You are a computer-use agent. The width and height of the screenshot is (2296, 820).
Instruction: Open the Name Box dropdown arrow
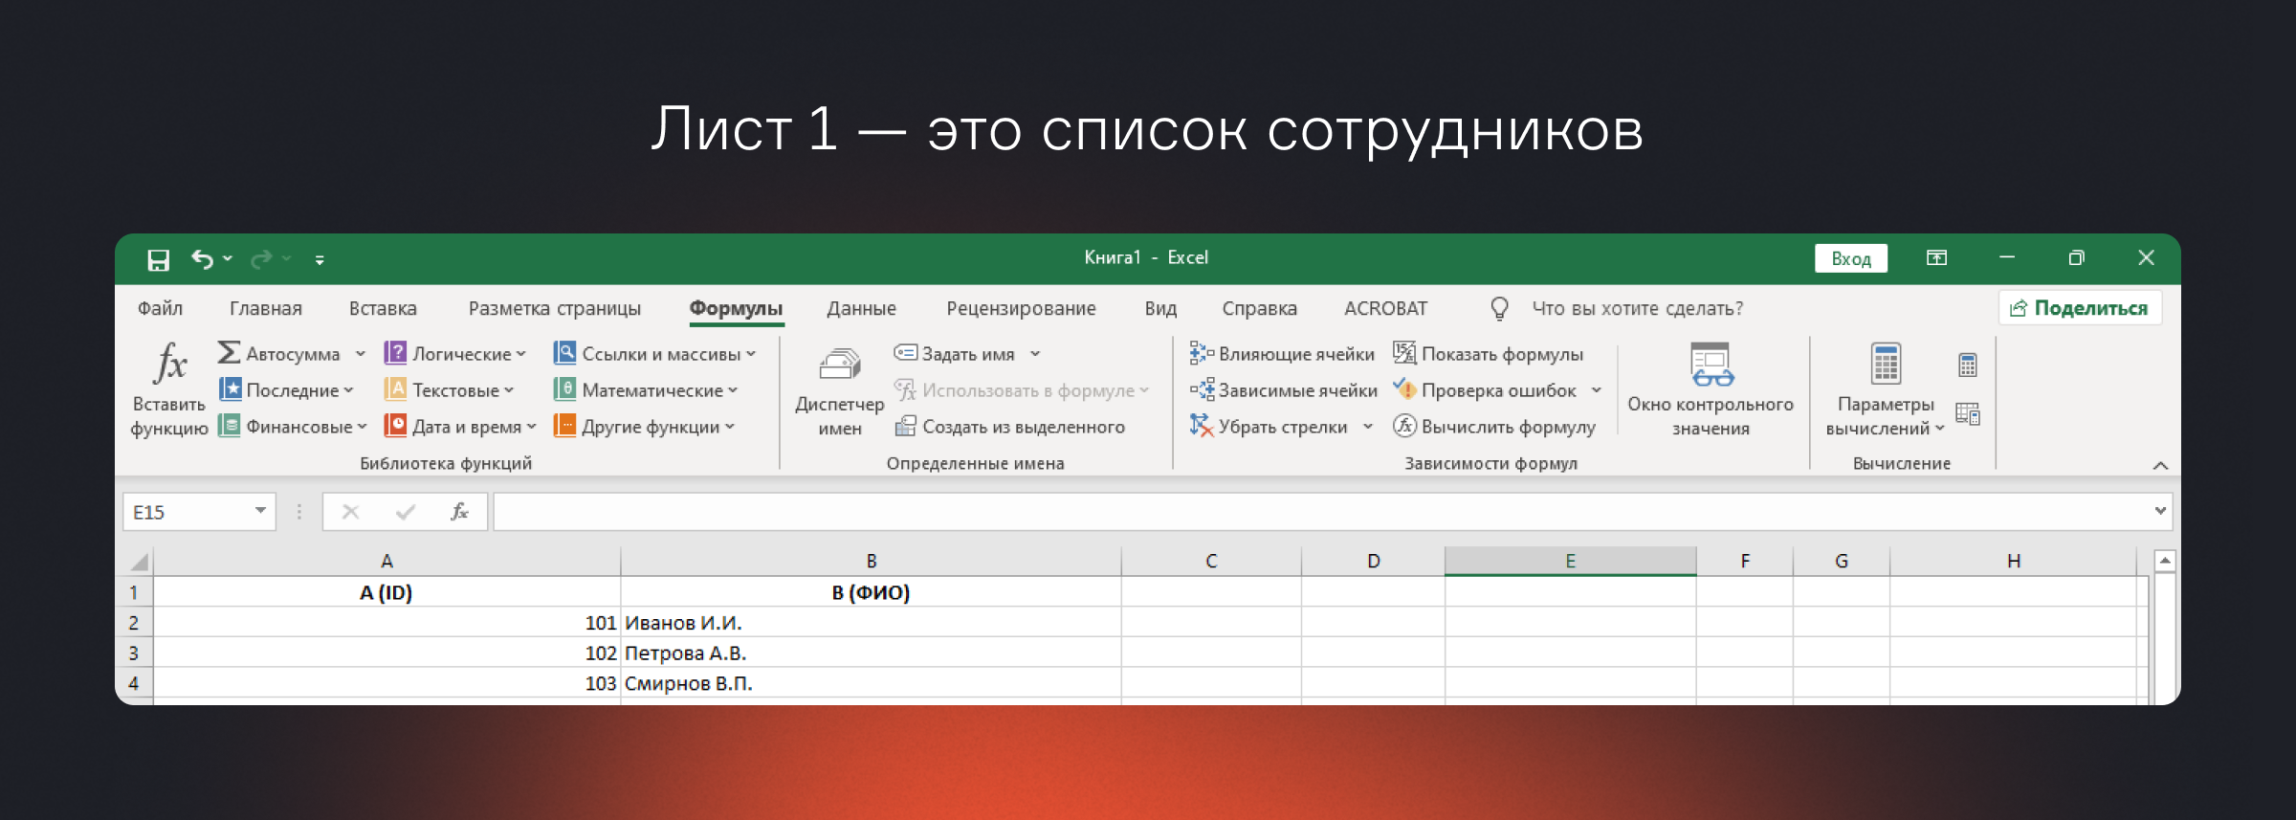[x=260, y=511]
